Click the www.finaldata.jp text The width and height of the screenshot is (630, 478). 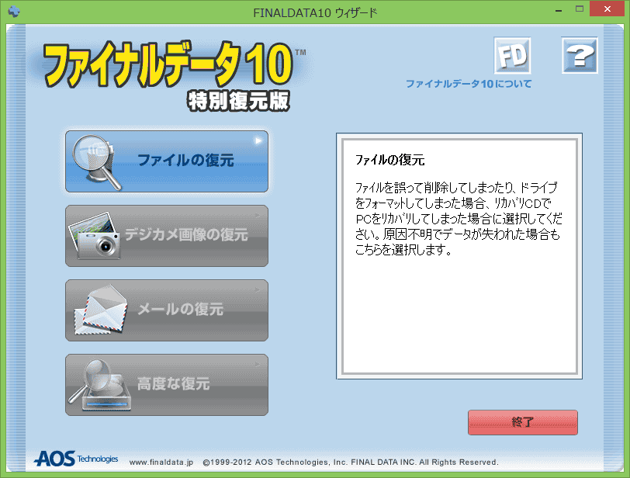[161, 462]
